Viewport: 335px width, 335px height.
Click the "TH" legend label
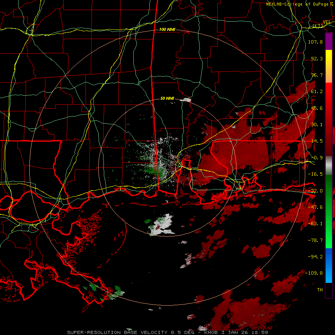320,290
